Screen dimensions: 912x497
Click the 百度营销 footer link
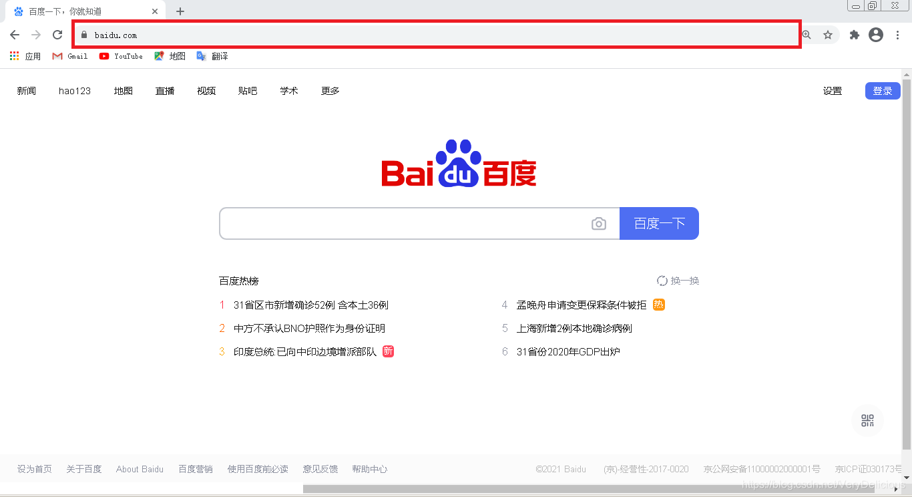[196, 469]
